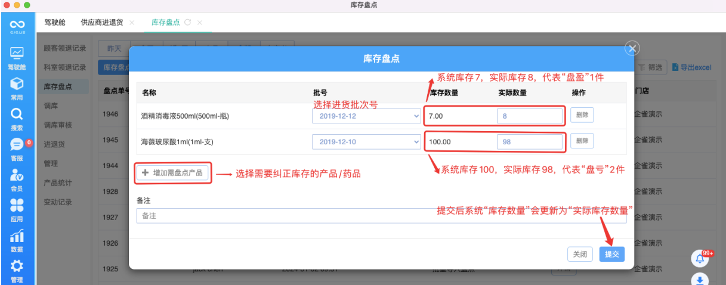Close the dialog with the round X icon
This screenshot has width=726, height=285.
pyautogui.click(x=632, y=48)
